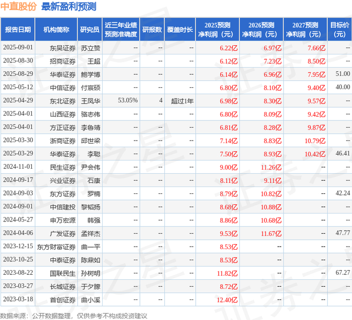352x320 pixels.
Task: Click analyst name 陈鼎如
Action: click(x=91, y=260)
